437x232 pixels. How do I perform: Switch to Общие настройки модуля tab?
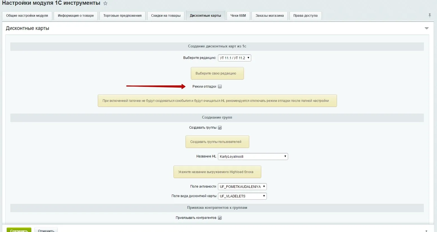[27, 16]
